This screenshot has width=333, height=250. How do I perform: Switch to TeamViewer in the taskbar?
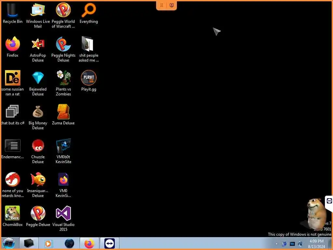click(x=110, y=243)
